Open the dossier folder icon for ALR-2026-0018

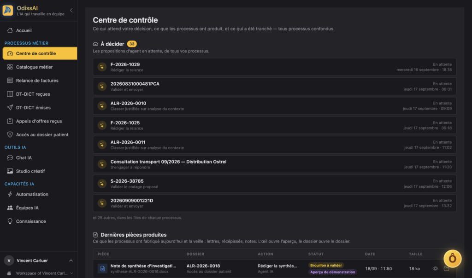point(446,269)
